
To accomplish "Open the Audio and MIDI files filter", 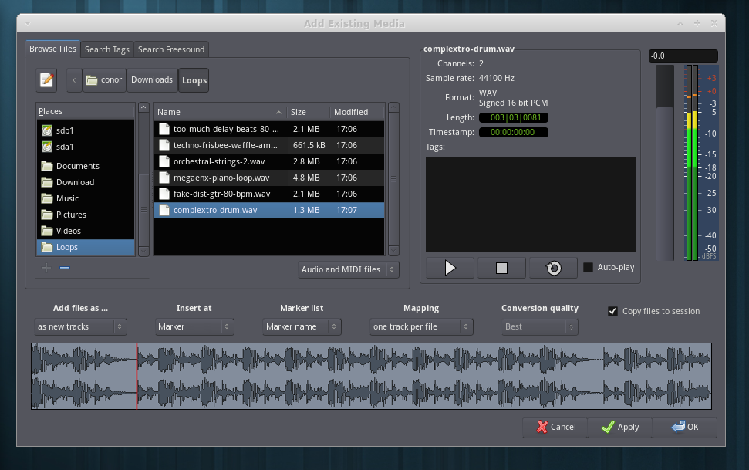I will pos(349,269).
